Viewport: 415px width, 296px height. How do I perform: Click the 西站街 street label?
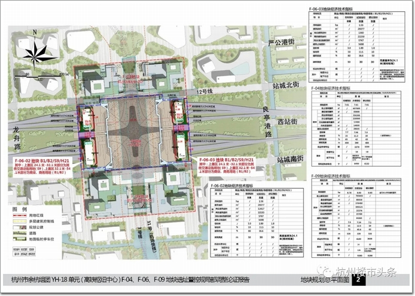[x=286, y=121]
